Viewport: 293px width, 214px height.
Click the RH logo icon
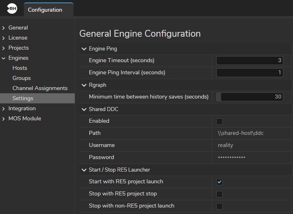tap(12, 9)
